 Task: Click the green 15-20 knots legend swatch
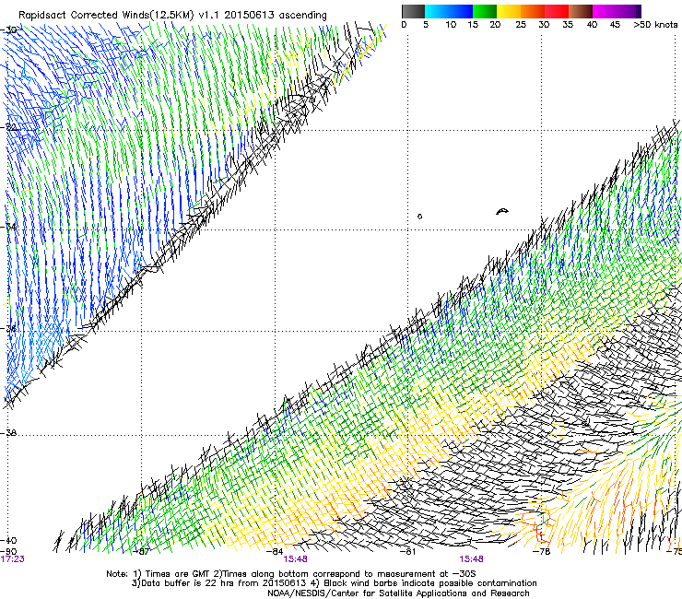click(x=485, y=11)
